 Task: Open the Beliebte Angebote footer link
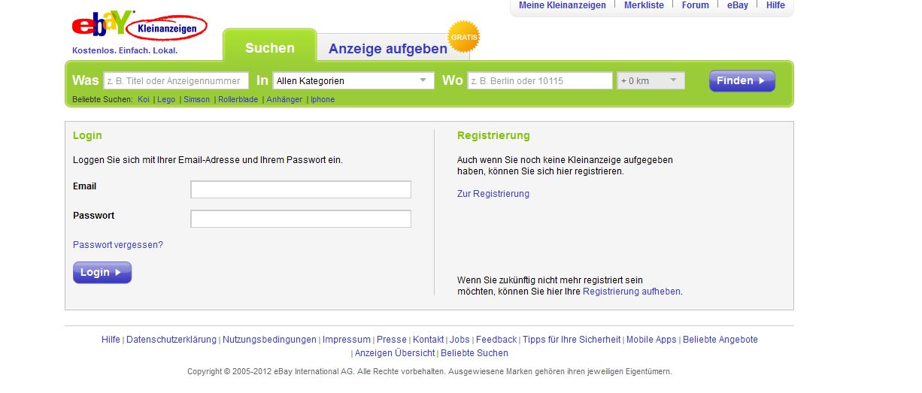[x=720, y=340]
